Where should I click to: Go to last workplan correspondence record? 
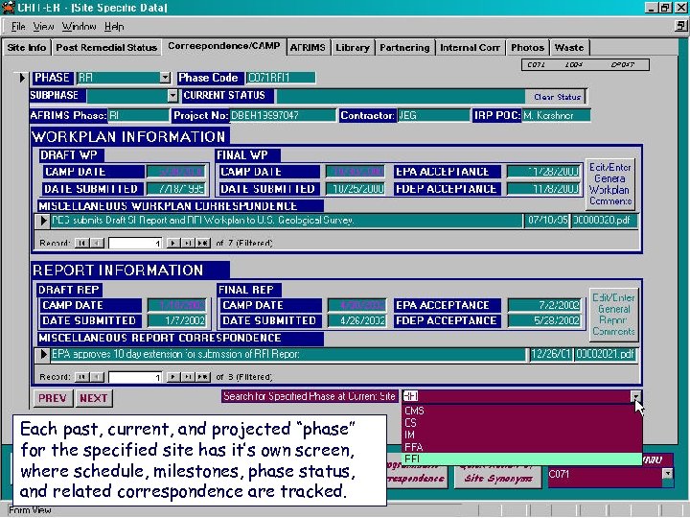(188, 243)
